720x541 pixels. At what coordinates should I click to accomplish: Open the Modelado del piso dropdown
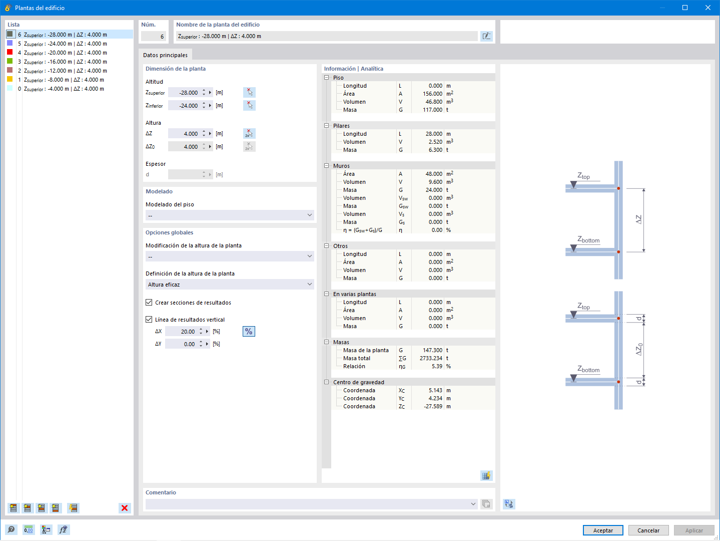[230, 215]
